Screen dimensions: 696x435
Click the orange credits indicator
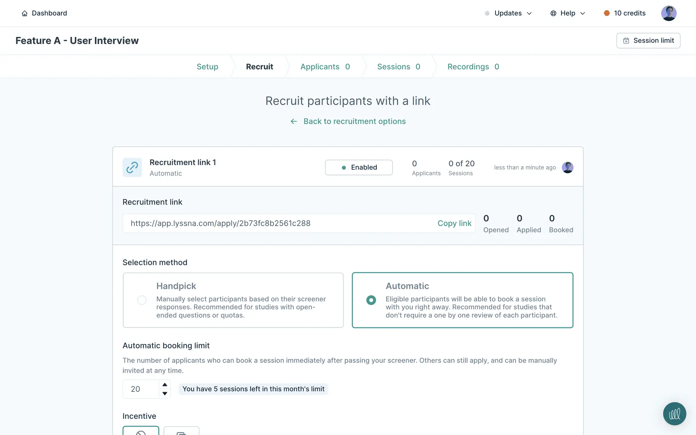606,13
